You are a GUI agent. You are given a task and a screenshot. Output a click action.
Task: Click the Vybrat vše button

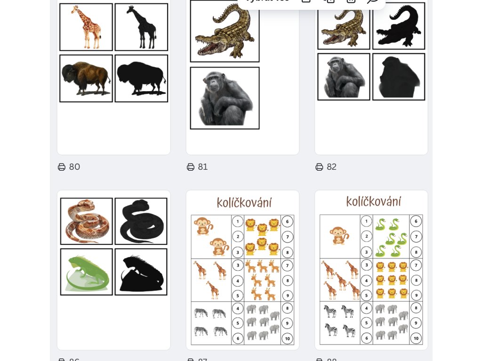[x=267, y=0]
